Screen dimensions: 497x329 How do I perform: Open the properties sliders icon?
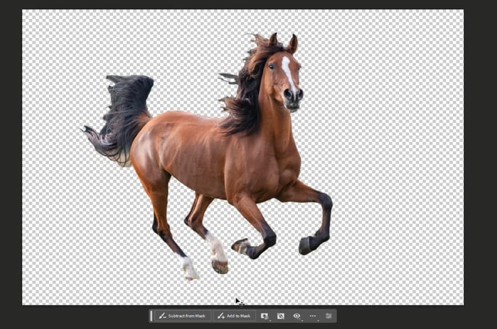329,316
